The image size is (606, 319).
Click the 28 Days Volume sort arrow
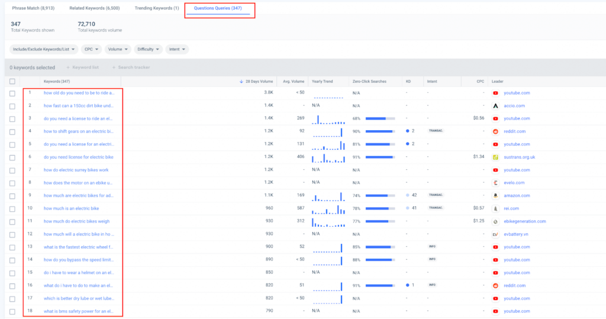click(x=241, y=81)
